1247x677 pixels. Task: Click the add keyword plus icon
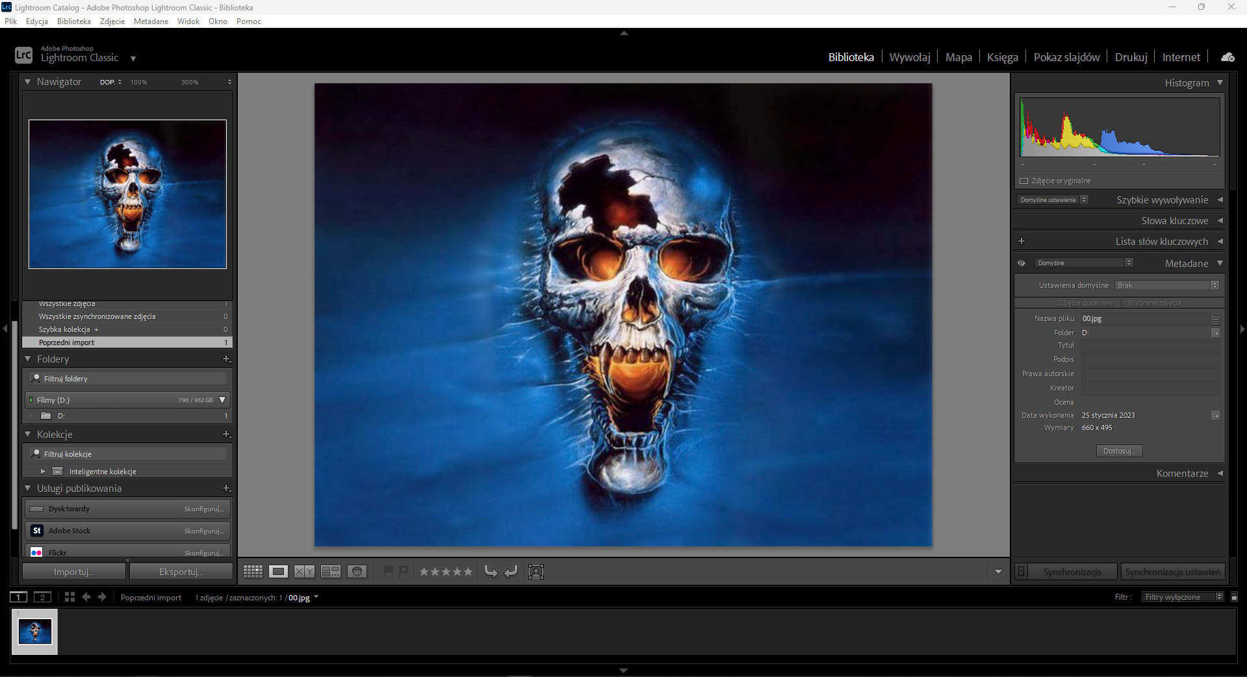click(1022, 241)
